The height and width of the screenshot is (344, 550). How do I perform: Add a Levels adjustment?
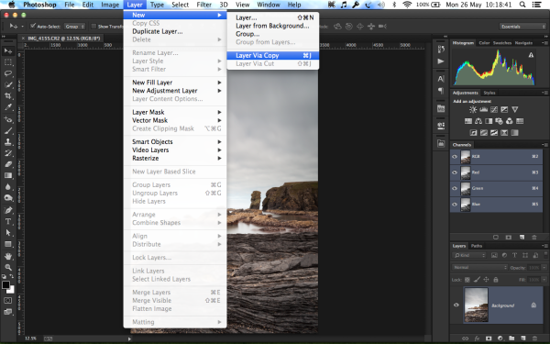tap(483, 109)
